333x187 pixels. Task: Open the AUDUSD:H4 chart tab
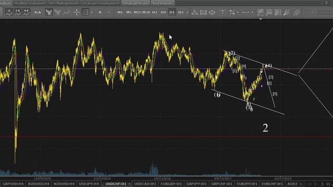tap(39, 184)
